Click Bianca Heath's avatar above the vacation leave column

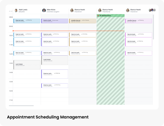[100, 10]
